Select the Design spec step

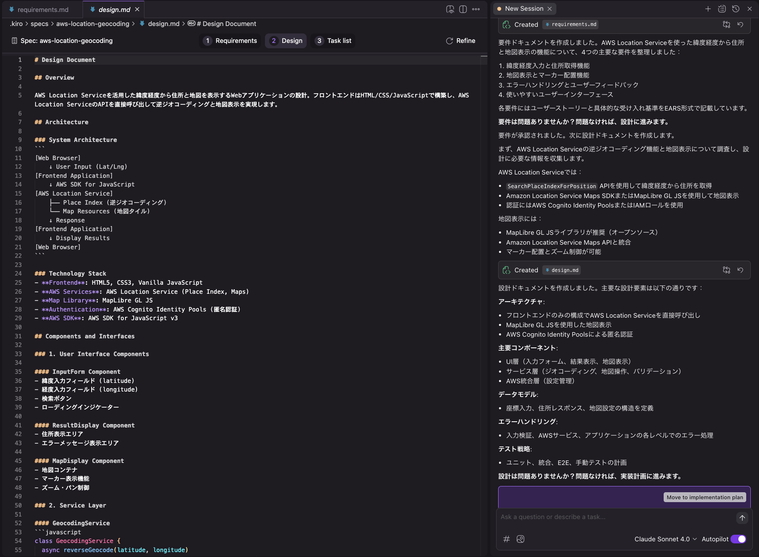pos(286,41)
